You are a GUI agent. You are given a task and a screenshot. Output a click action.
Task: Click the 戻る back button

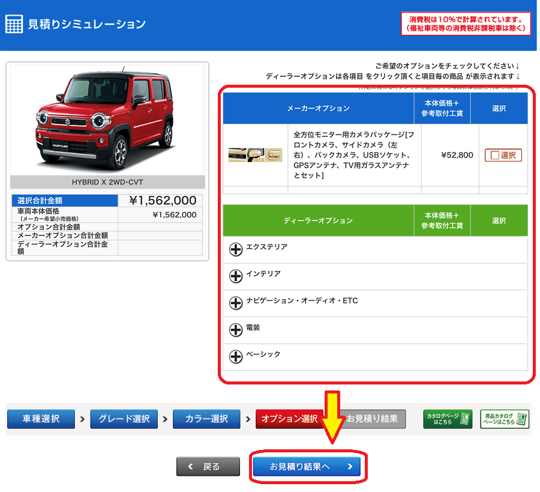click(208, 467)
